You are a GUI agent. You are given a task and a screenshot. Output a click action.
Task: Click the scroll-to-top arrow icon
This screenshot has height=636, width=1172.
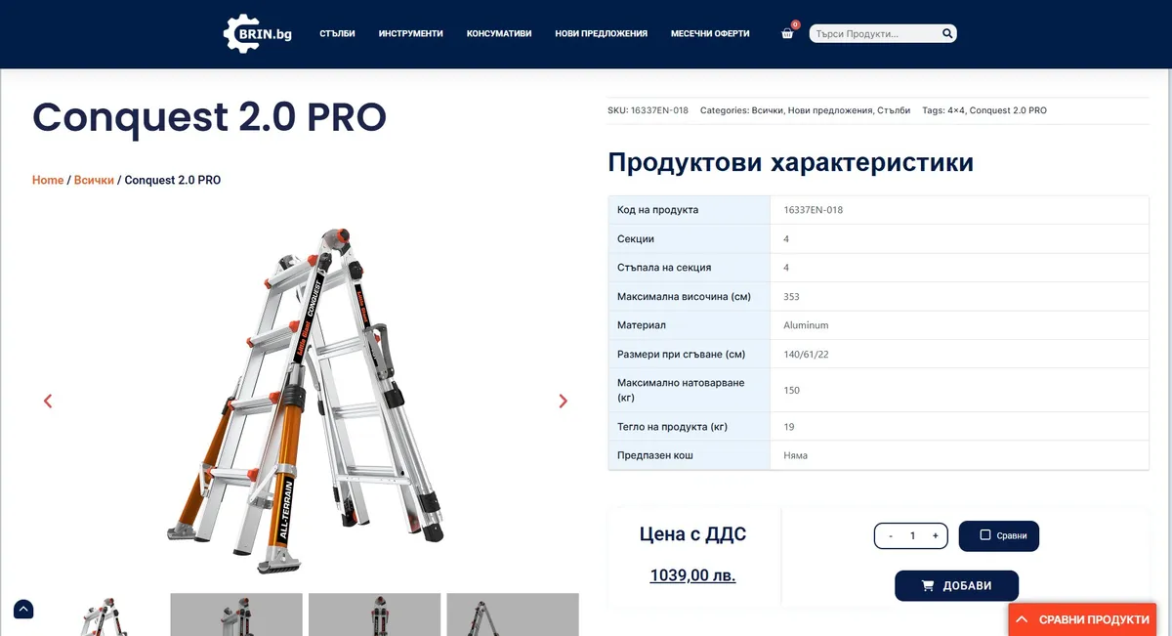click(23, 610)
